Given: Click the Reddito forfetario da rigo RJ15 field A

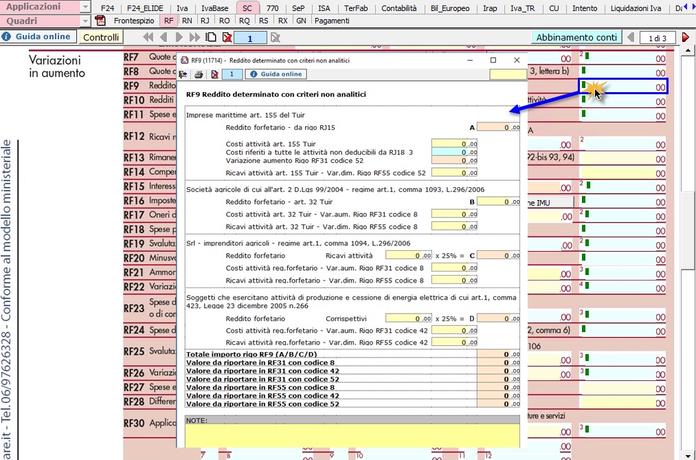Looking at the screenshot, I should 498,127.
